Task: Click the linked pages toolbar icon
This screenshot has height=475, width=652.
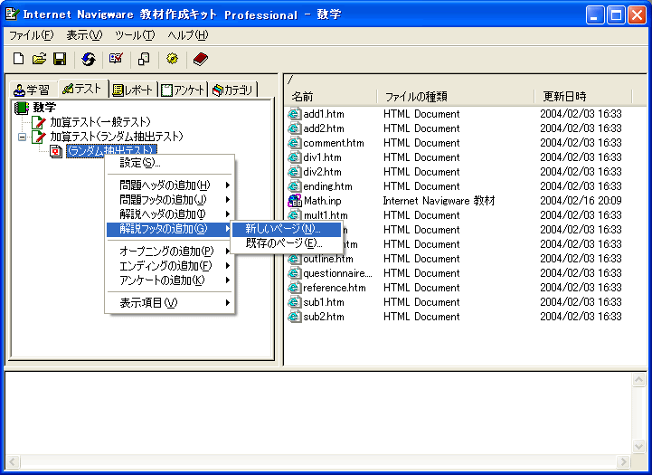Action: 144,59
